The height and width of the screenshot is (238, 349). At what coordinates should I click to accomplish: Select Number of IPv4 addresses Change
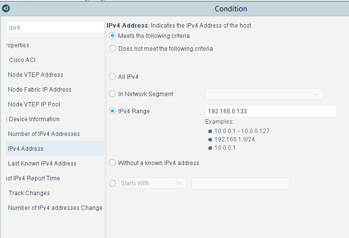pos(55,208)
